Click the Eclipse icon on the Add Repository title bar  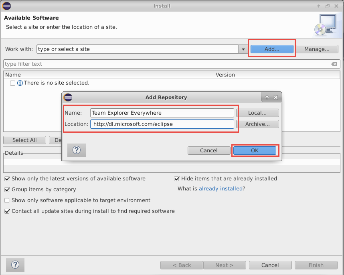coord(68,97)
